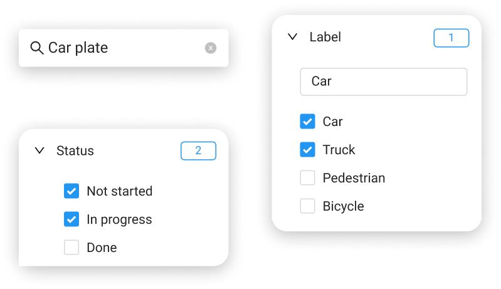Enable the Bicycle label checkbox
This screenshot has width=501, height=289.
(307, 206)
